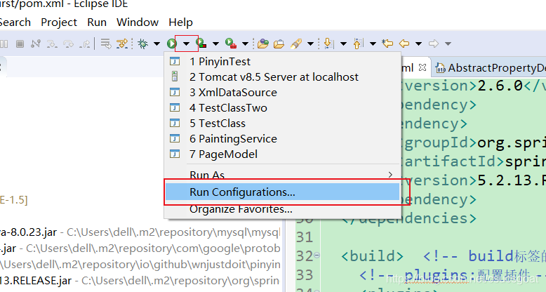Click the Terminate stop icon
Viewport: 546px width, 292px height.
click(x=20, y=44)
